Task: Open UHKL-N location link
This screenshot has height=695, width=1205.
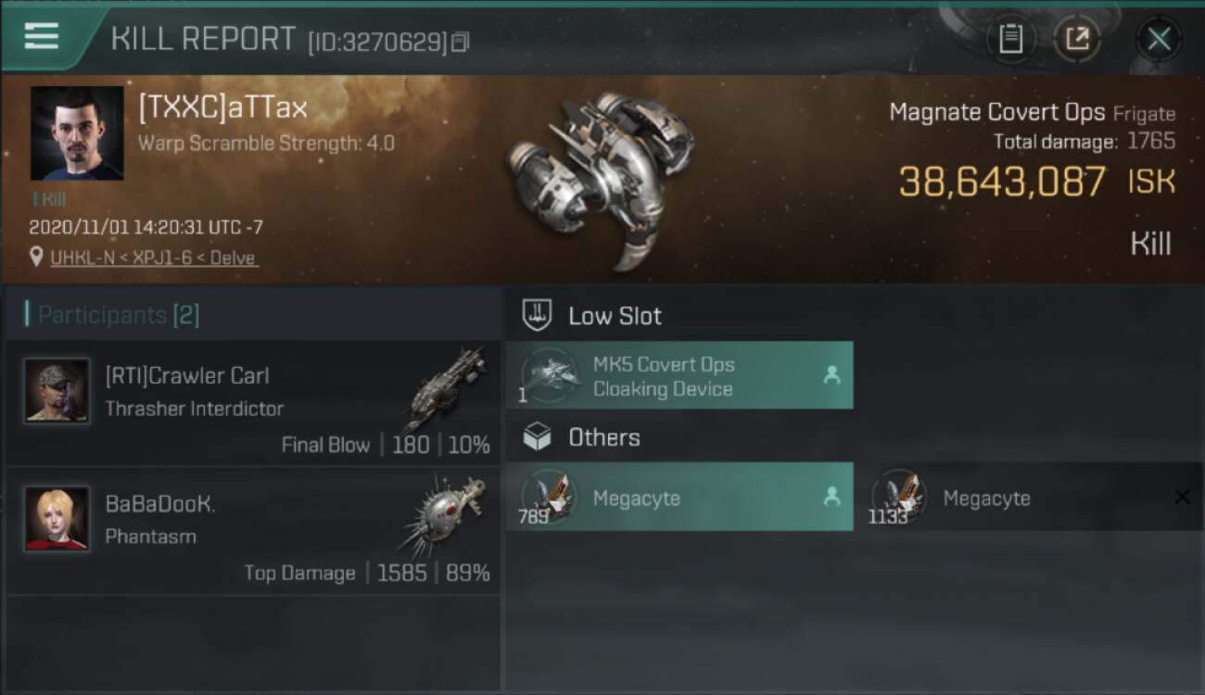Action: (154, 258)
